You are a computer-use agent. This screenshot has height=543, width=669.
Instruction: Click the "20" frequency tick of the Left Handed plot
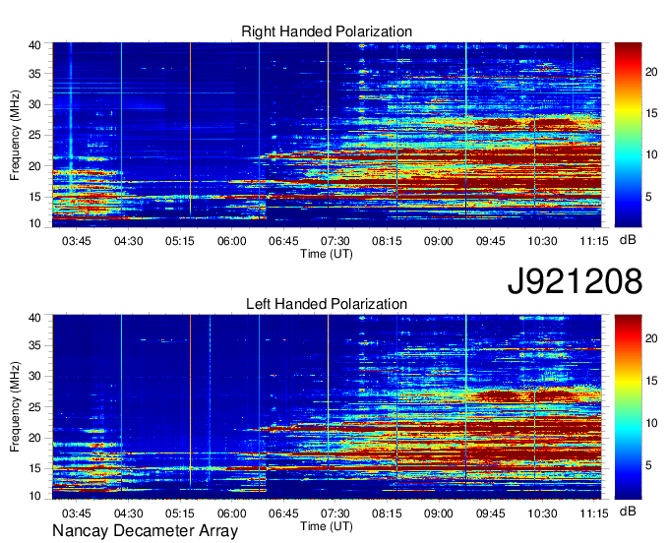tap(34, 438)
